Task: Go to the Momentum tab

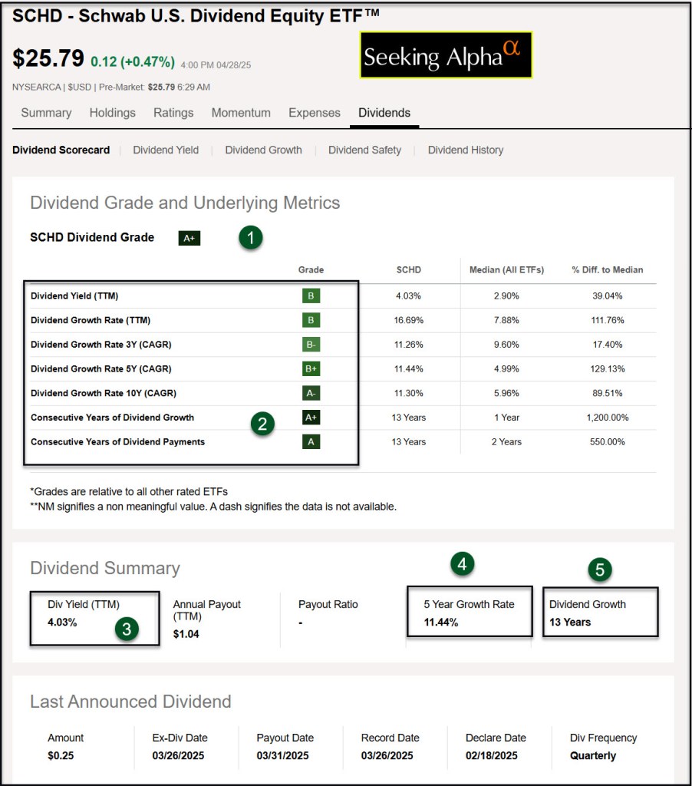Action: pyautogui.click(x=241, y=113)
